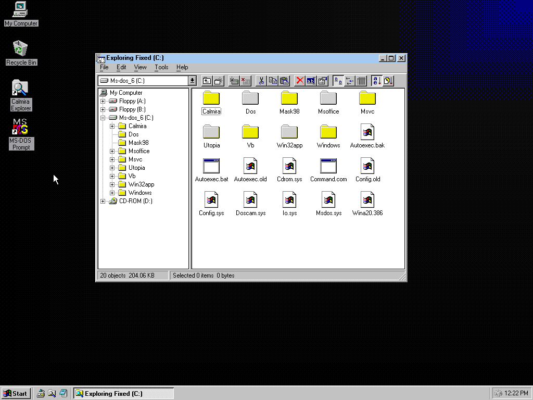Expand Msoffice folder in tree
This screenshot has height=400, width=533.
(x=112, y=151)
